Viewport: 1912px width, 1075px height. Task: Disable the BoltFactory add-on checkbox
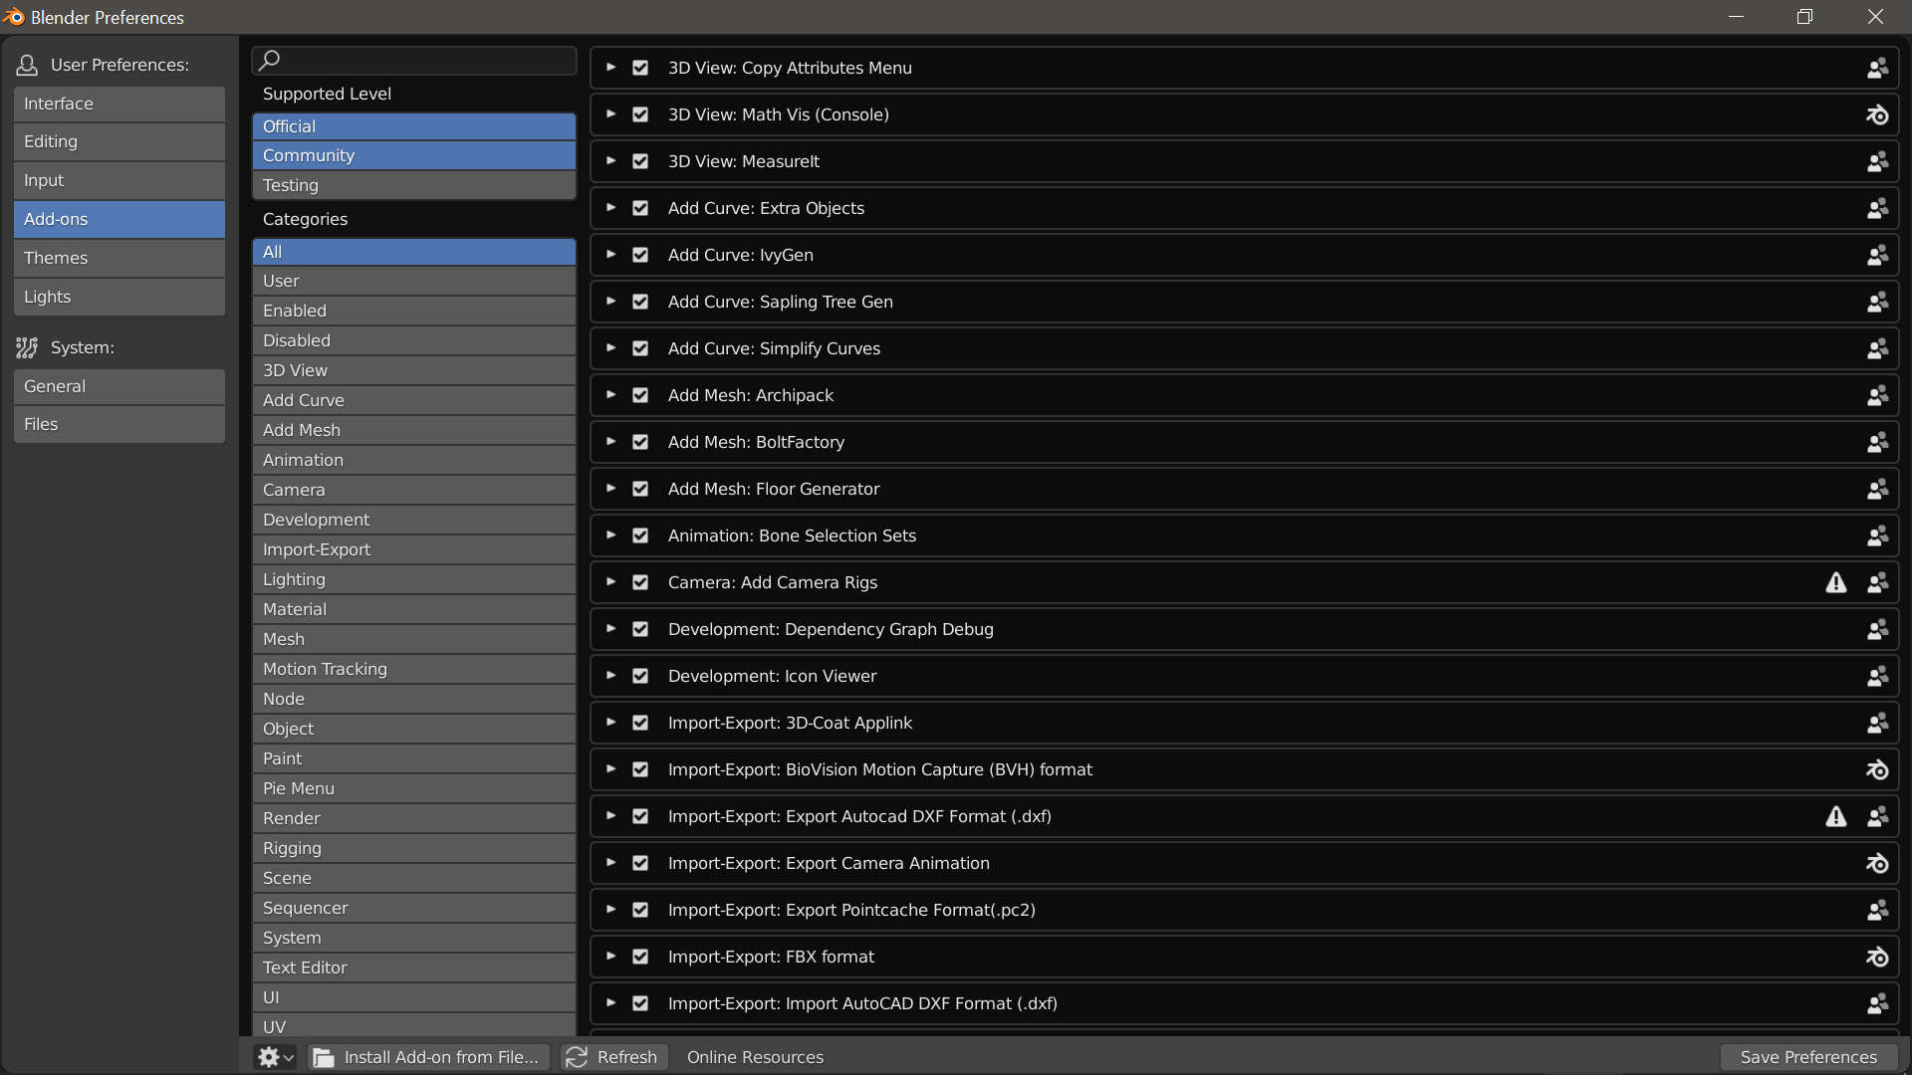point(640,442)
